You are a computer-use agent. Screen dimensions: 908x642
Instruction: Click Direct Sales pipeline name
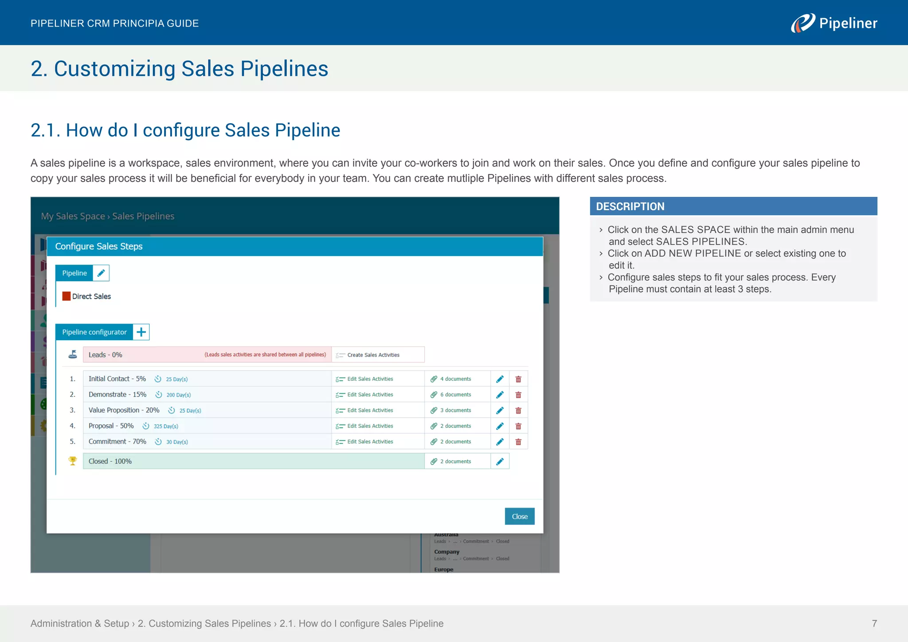pos(91,296)
